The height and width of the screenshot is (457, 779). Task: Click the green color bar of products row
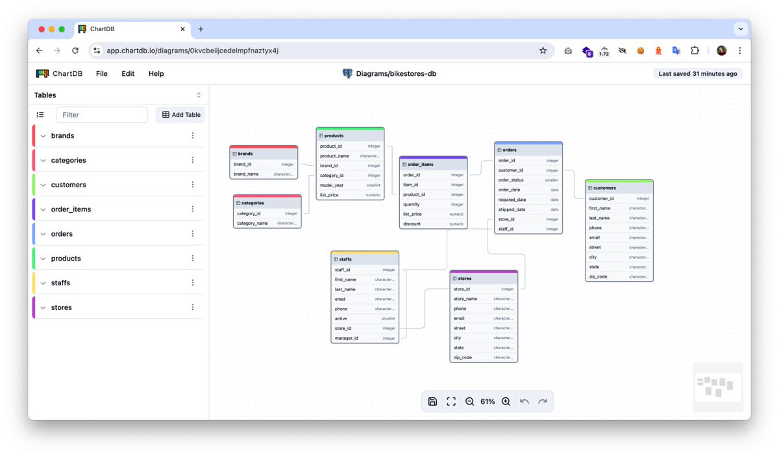[34, 258]
